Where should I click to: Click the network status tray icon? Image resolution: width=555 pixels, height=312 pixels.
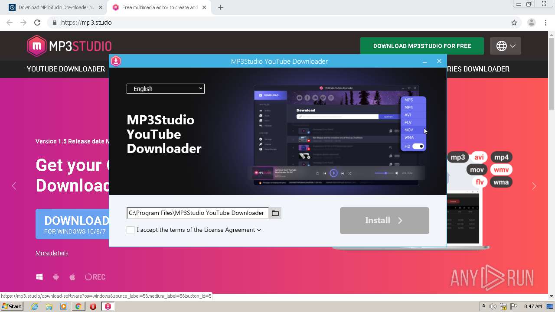point(503,306)
